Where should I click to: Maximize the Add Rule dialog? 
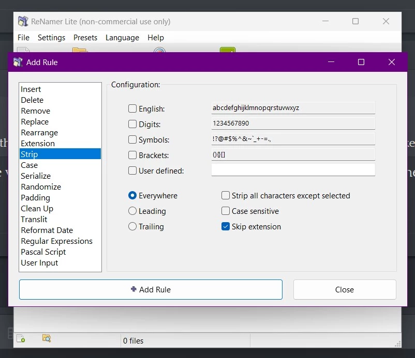tap(361, 62)
